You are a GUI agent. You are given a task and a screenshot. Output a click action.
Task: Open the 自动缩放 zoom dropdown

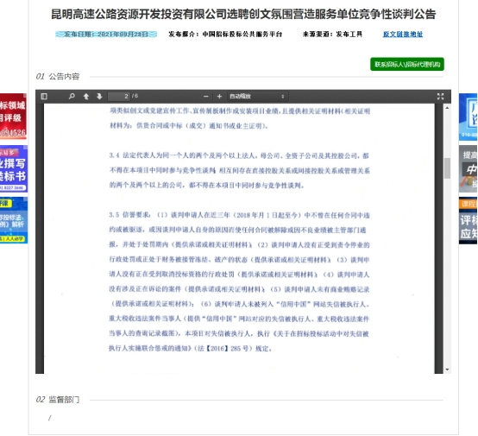(257, 97)
